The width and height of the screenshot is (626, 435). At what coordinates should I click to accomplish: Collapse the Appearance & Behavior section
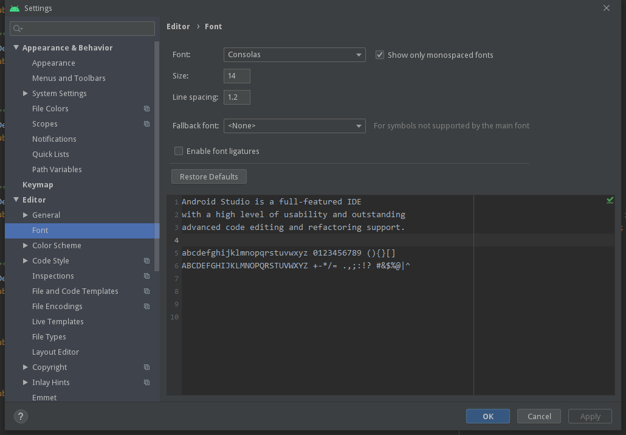[x=16, y=47]
